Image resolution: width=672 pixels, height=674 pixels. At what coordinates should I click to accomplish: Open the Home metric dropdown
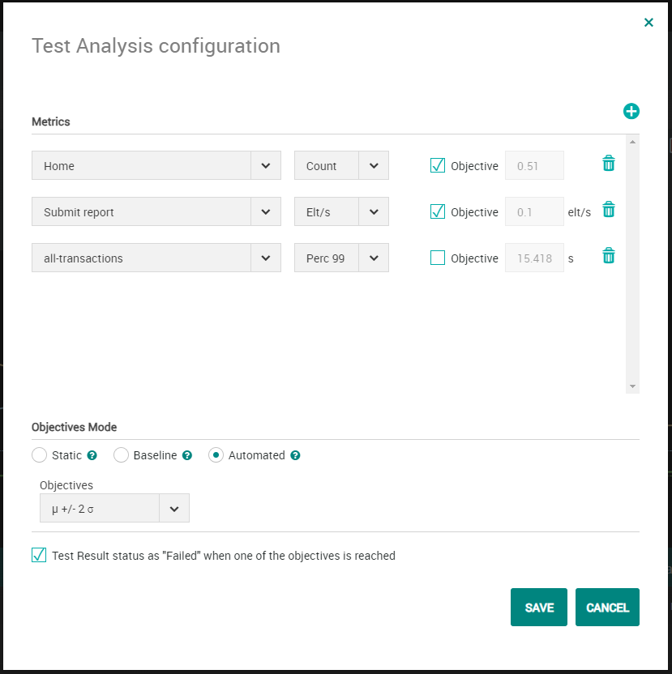(x=266, y=165)
